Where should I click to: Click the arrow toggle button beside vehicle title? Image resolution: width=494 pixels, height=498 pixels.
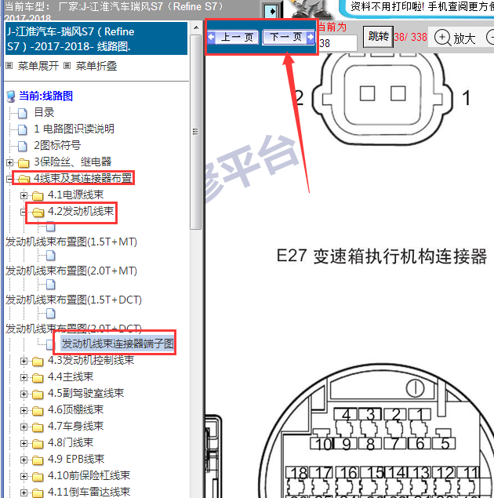272,12
